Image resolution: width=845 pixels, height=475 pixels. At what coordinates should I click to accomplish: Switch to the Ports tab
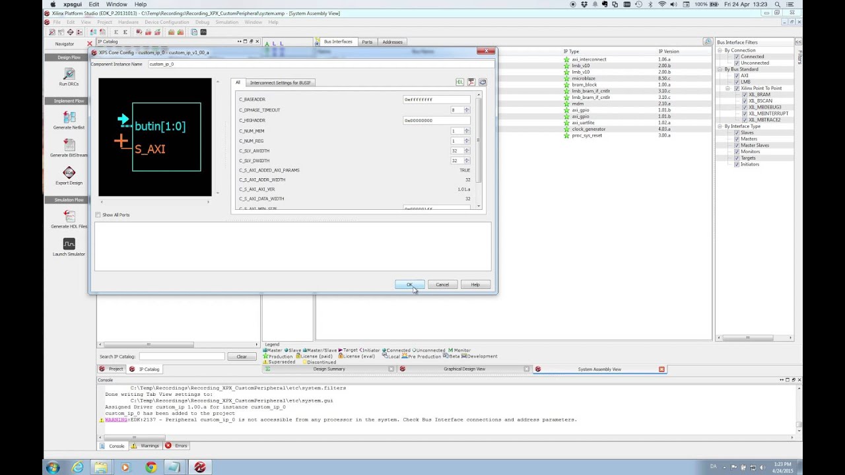coord(367,42)
